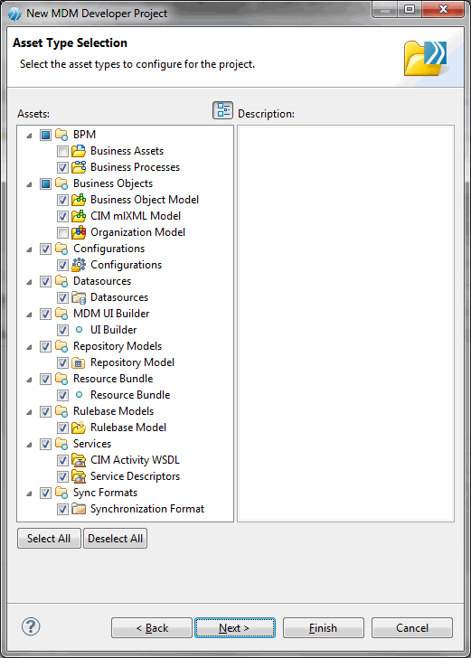The image size is (471, 658).
Task: Click the Synchronization Format folder icon
Action: (79, 509)
